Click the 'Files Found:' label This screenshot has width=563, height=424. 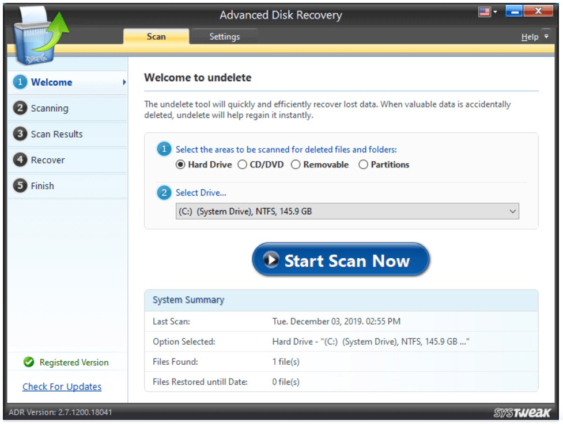tap(175, 362)
